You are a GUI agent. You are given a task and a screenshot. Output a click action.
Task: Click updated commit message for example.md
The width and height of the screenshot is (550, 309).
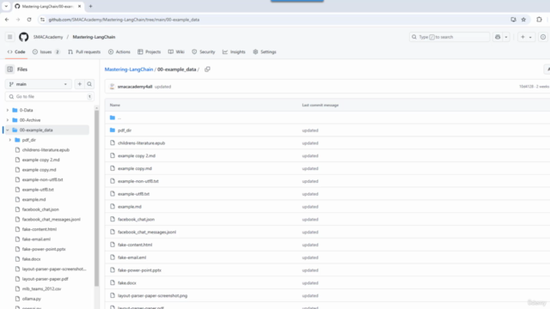310,207
